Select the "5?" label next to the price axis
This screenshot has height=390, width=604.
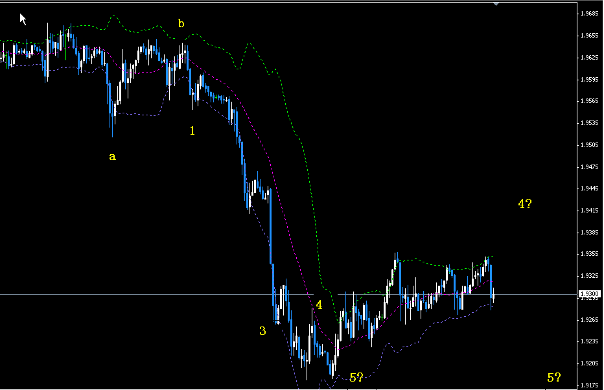click(554, 377)
